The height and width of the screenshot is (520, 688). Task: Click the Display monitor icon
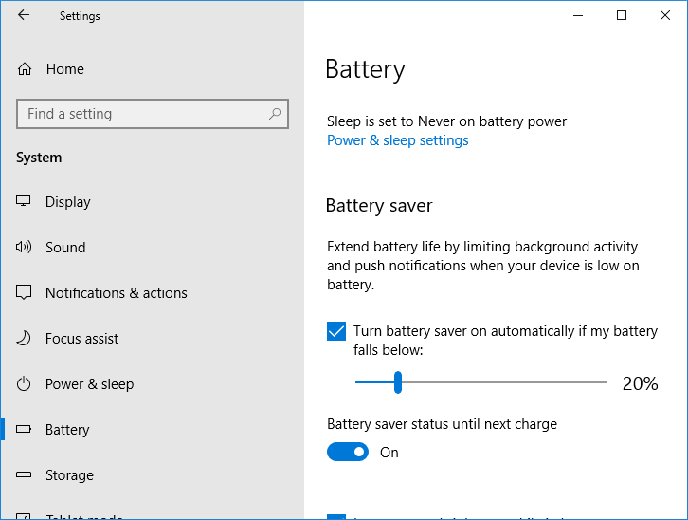click(25, 202)
